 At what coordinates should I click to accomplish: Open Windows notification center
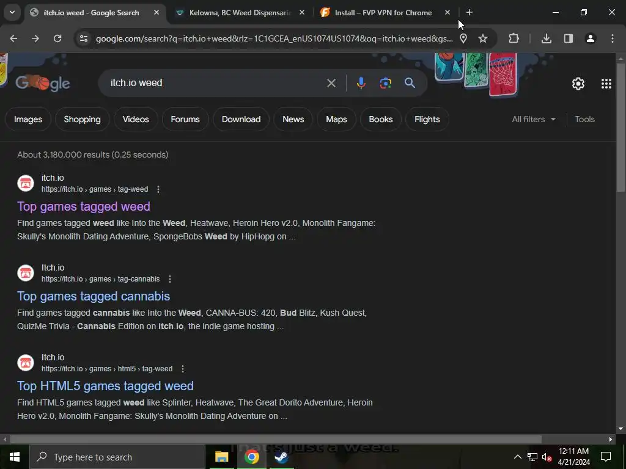[606, 457]
